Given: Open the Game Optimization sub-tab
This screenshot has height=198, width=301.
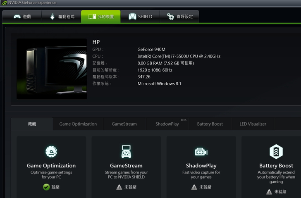Looking at the screenshot, I should pyautogui.click(x=78, y=124).
